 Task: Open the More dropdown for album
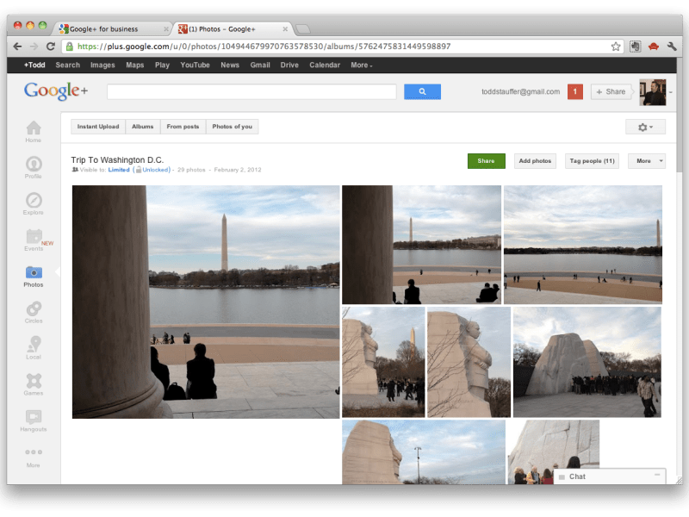tap(647, 161)
